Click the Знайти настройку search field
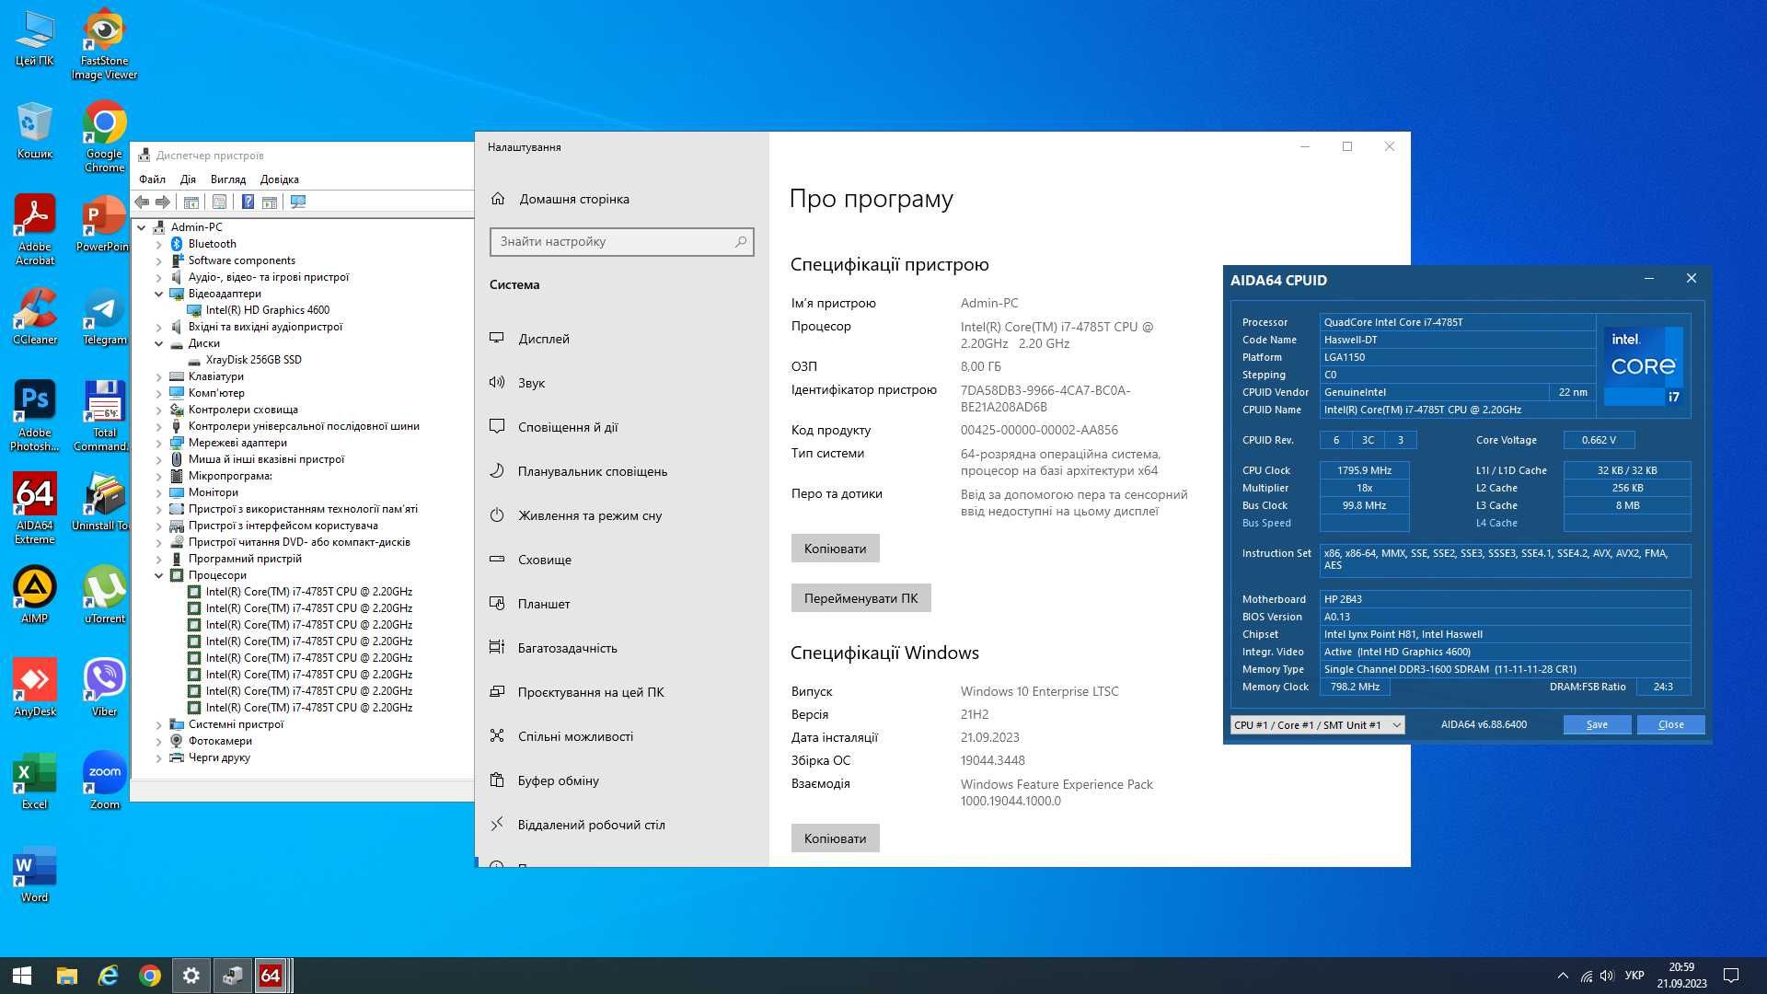The height and width of the screenshot is (994, 1767). point(621,242)
